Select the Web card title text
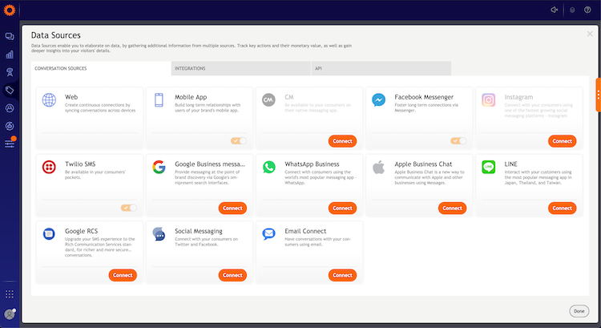 (x=71, y=97)
